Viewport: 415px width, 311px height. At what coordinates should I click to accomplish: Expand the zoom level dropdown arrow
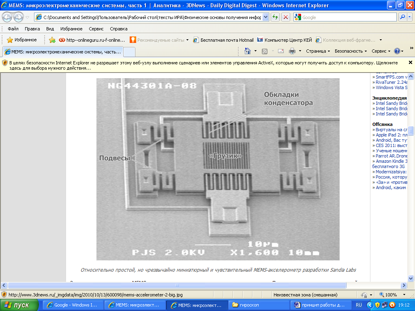coord(404,295)
